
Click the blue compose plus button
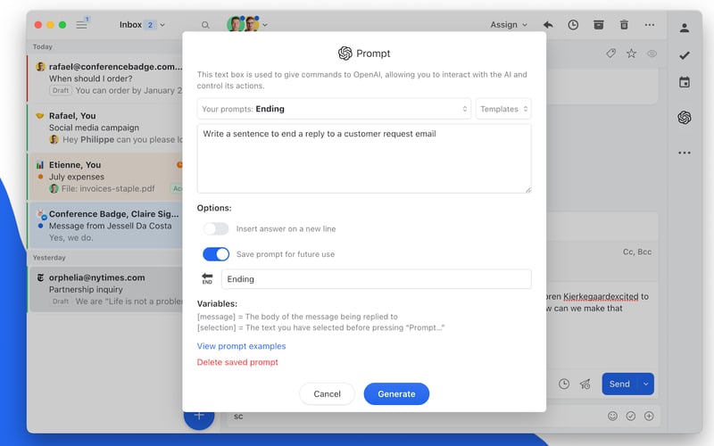(x=199, y=415)
